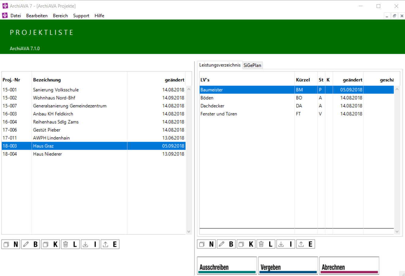Screen dimensions: 405x276
Task: Export the LV with the LV list's E button
Action: (306, 244)
